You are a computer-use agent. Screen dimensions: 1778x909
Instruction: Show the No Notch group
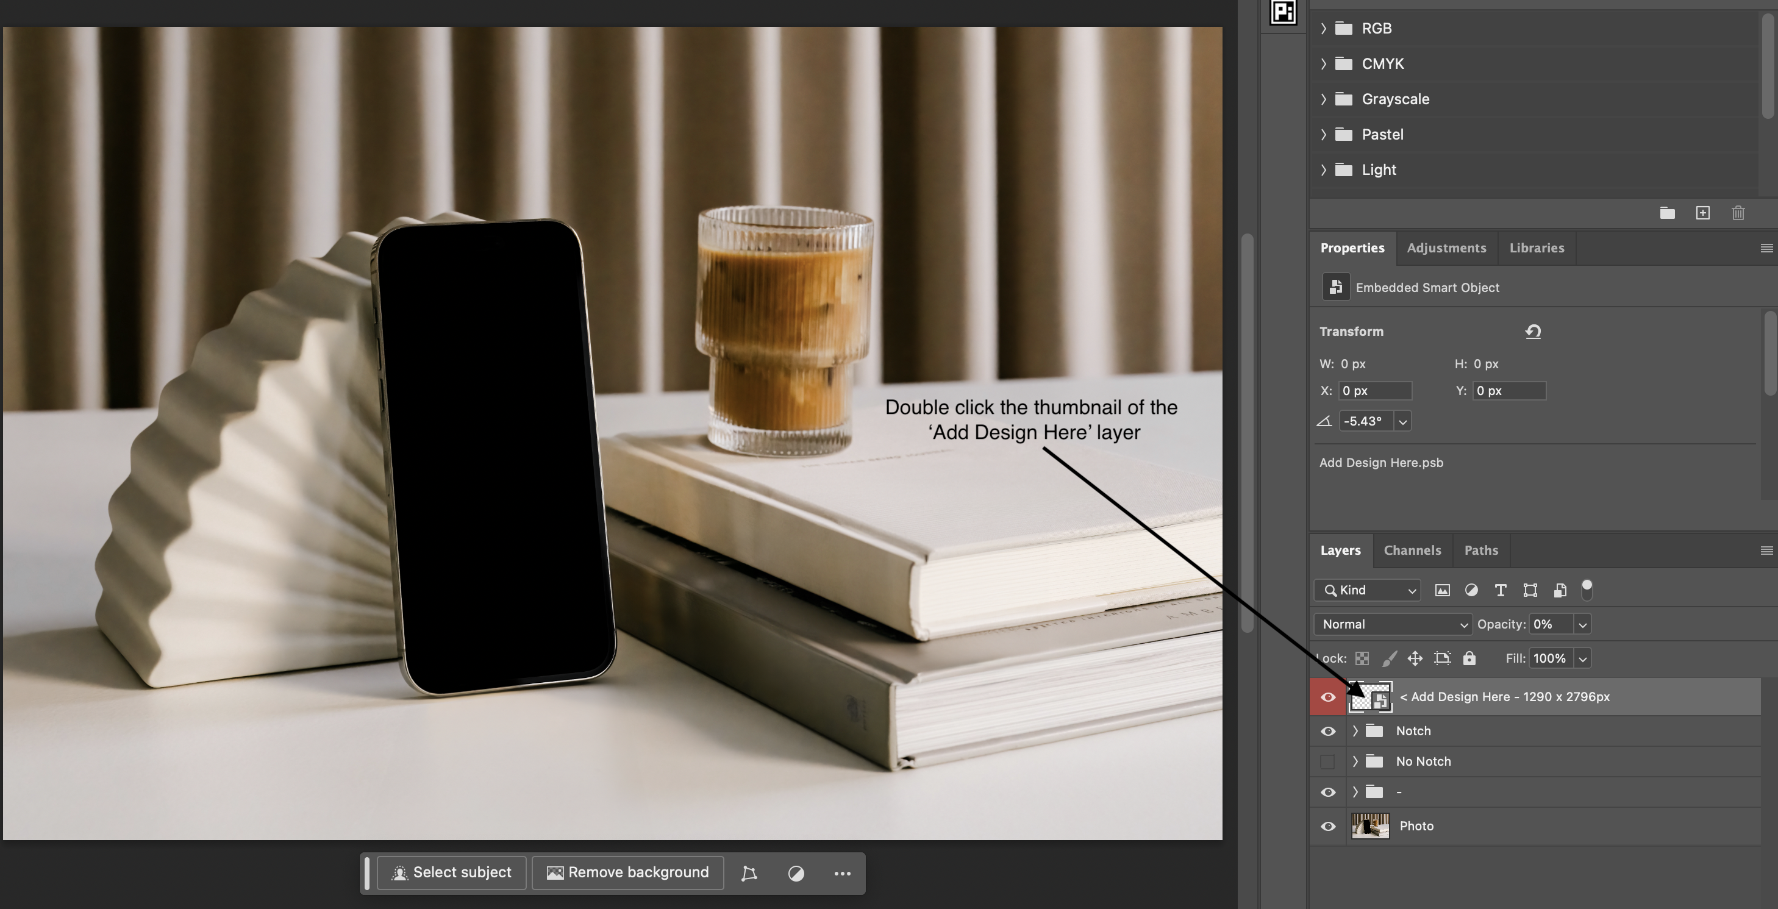pyautogui.click(x=1327, y=761)
